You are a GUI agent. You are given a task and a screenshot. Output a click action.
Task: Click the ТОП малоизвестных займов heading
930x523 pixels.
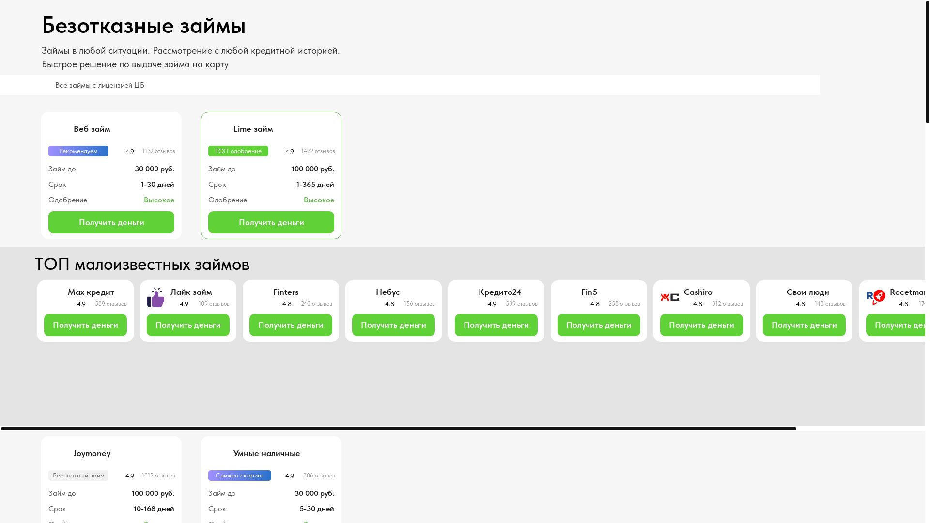point(142,264)
